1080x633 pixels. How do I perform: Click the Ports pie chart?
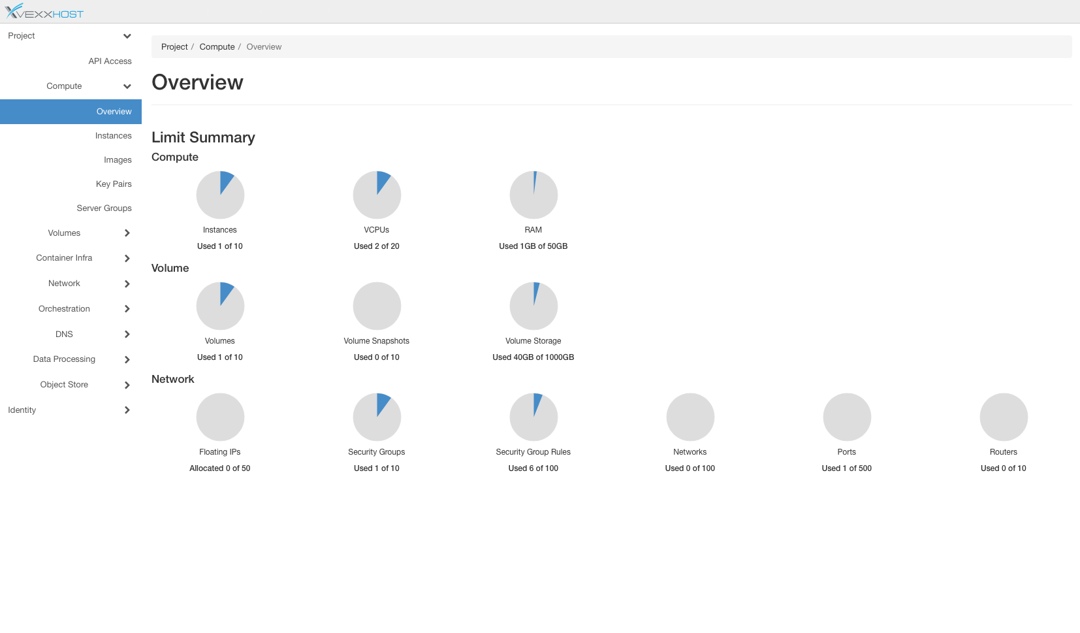(x=847, y=417)
